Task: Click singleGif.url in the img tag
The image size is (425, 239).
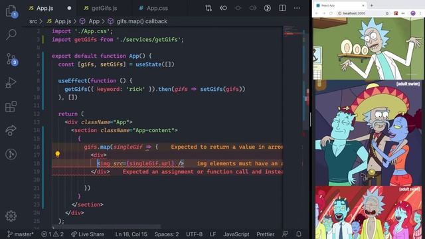Action: tap(150, 163)
